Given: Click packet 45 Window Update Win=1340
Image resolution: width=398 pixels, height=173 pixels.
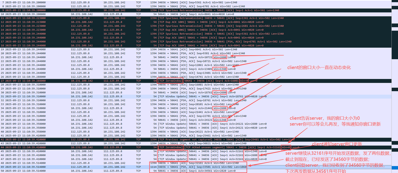Looking at the screenshot, I should point(199,151).
